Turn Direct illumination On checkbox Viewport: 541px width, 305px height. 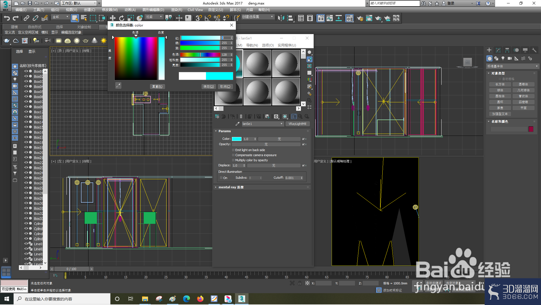(221, 178)
